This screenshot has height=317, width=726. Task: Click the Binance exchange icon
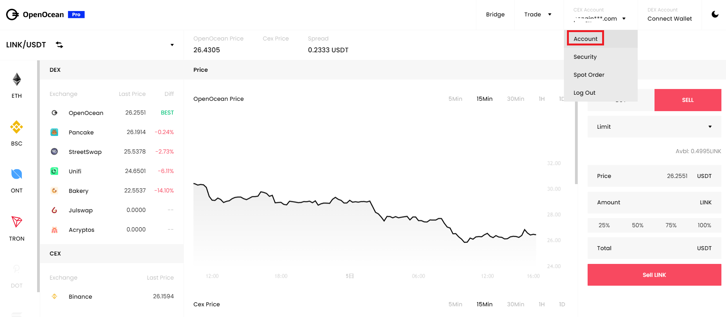click(54, 296)
